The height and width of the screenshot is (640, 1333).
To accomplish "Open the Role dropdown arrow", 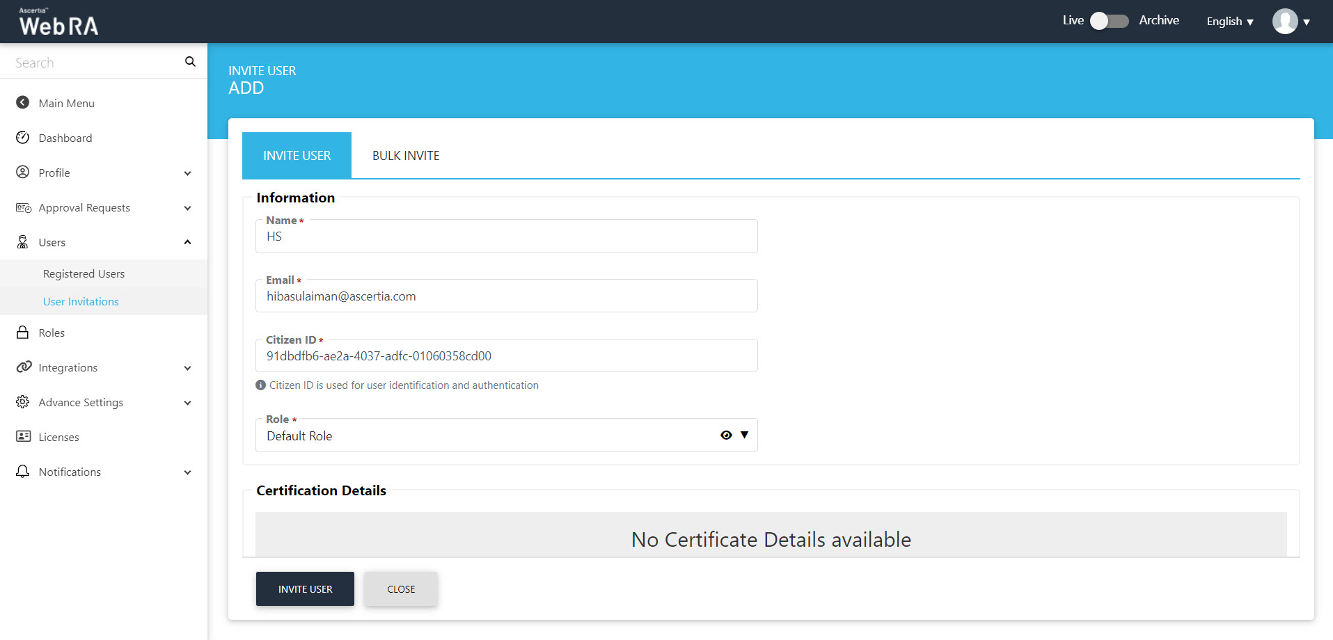I will click(744, 435).
